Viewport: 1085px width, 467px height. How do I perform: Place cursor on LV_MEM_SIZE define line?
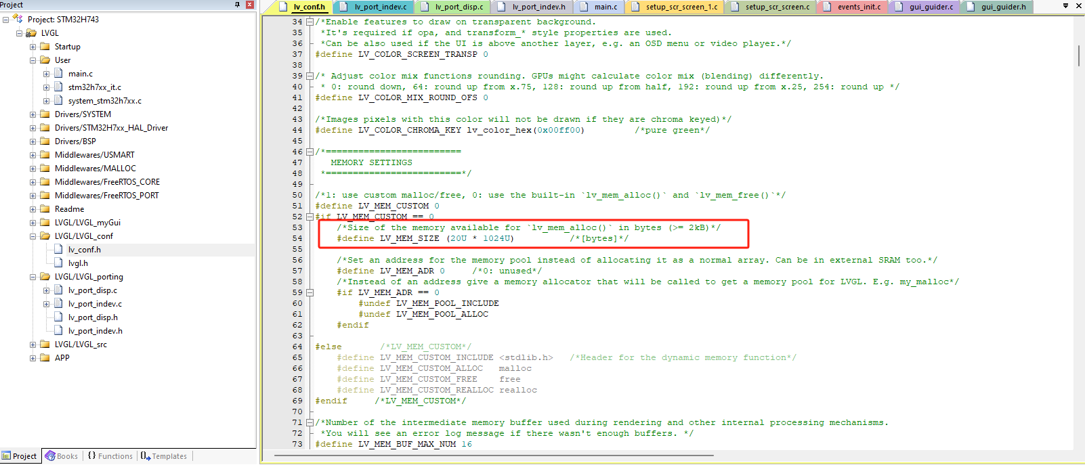pos(483,238)
